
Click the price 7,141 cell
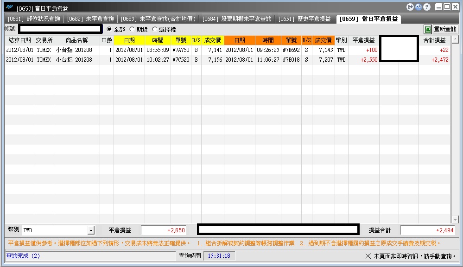pyautogui.click(x=213, y=50)
